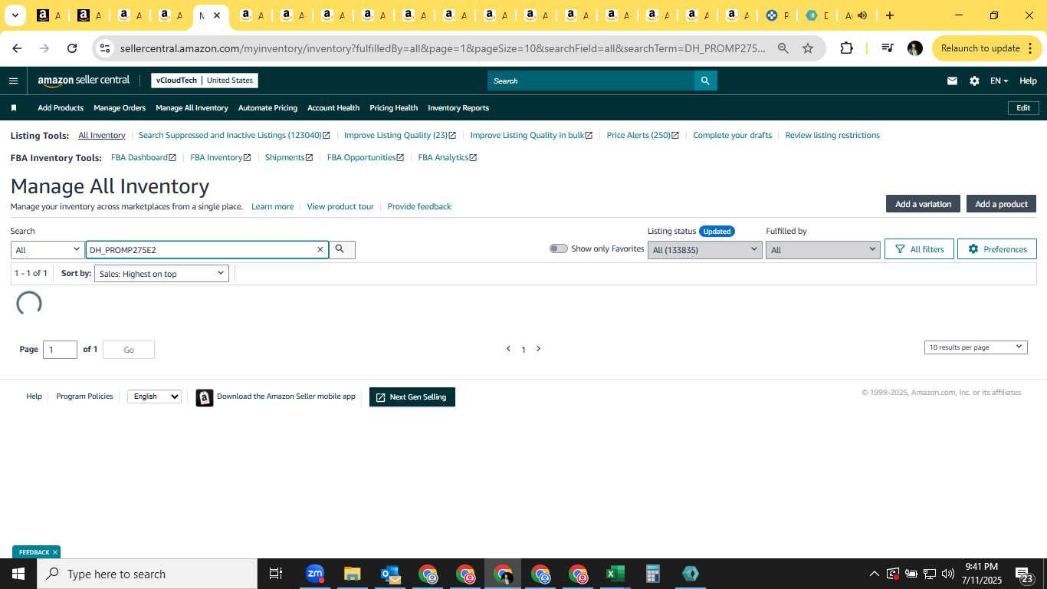
Task: Open the messages envelope icon
Action: [952, 81]
